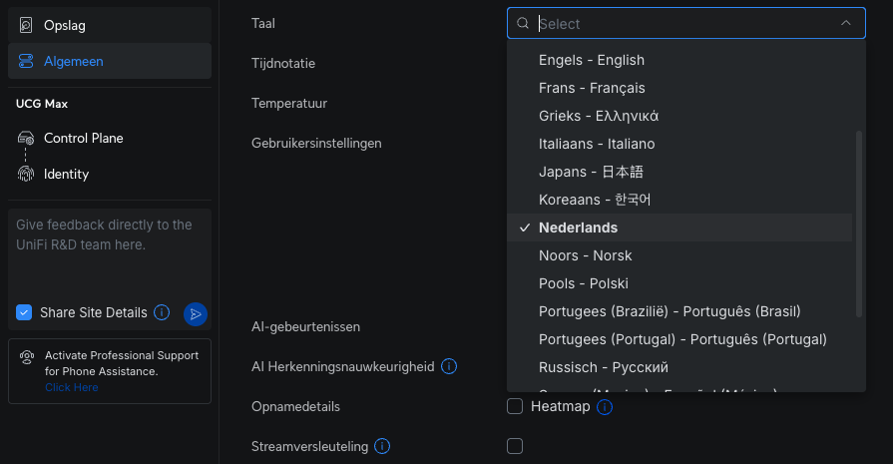Uncheck Share Site Details checkbox
The width and height of the screenshot is (893, 464).
[x=25, y=313]
